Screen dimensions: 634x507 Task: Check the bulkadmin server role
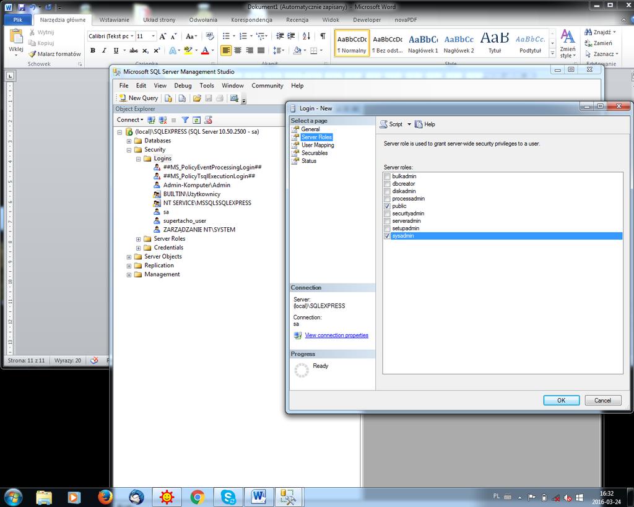(388, 176)
